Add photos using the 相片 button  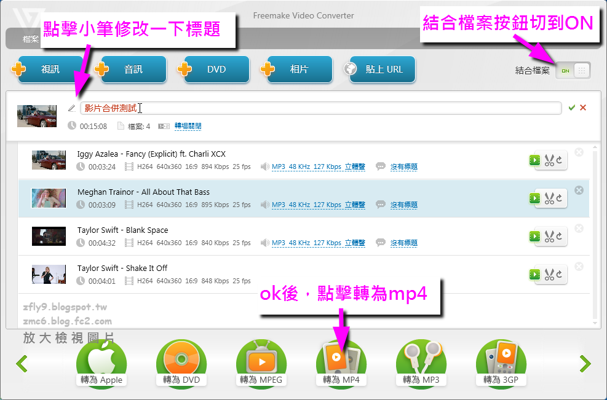pos(300,69)
